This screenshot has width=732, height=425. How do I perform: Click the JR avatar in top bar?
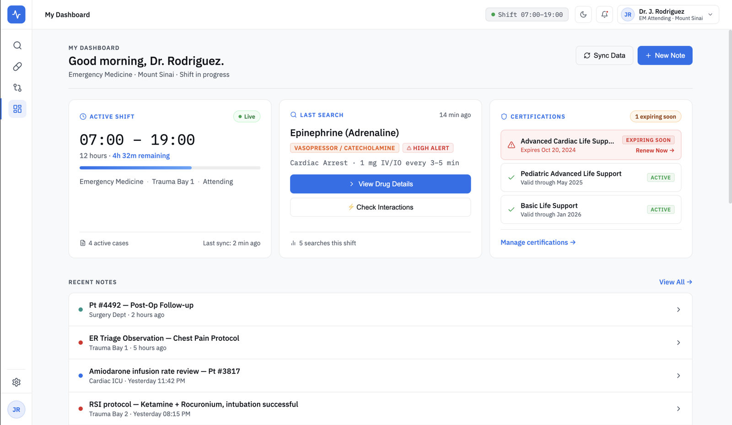(628, 15)
